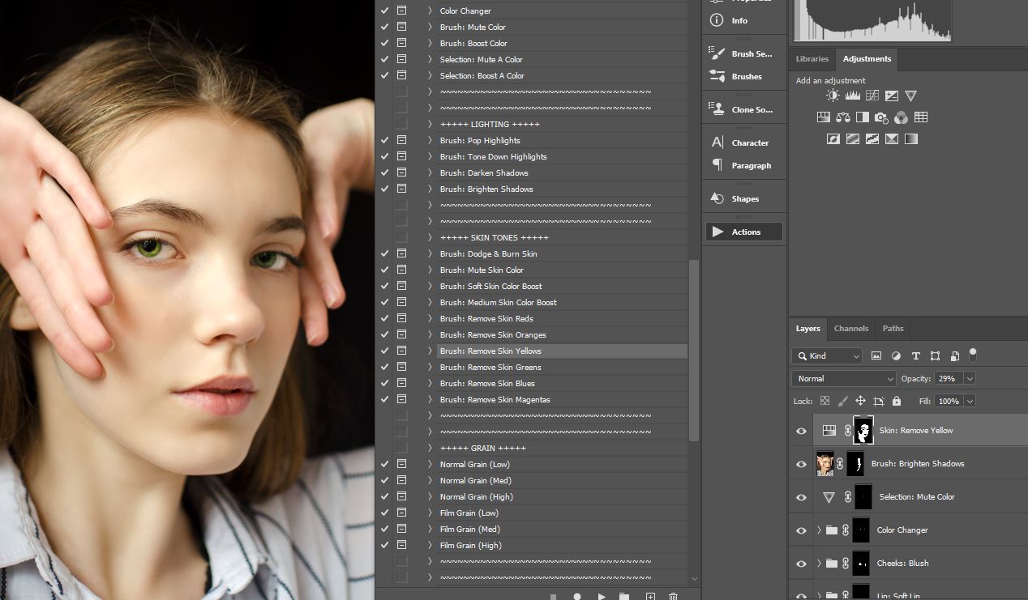The image size is (1028, 600).
Task: Expand the Brush: Dodge & Burn Skin action
Action: (430, 253)
